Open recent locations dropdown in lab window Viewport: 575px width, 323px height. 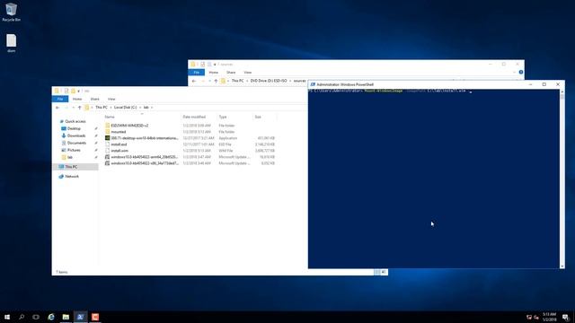click(73, 108)
